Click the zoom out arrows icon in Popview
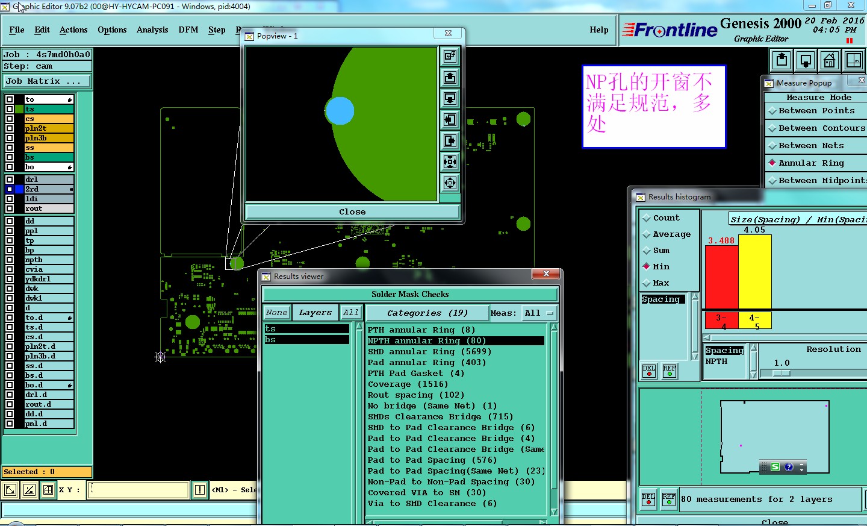The image size is (867, 526). coord(450,183)
